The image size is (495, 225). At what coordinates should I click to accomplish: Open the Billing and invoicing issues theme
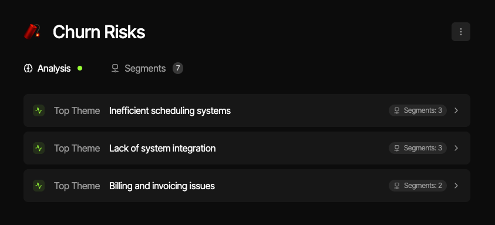point(247,186)
